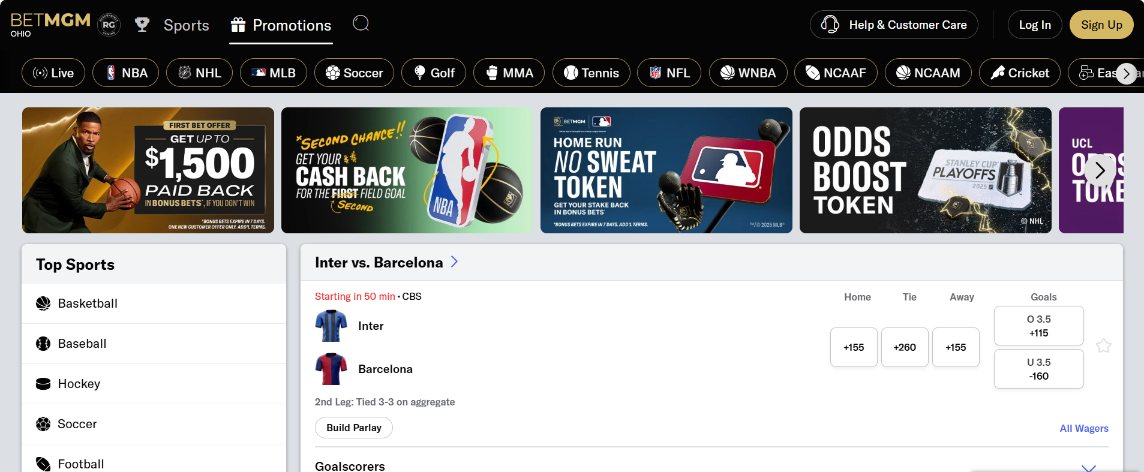This screenshot has width=1144, height=472.
Task: Open Basketball in Top Sports
Action: (x=154, y=303)
